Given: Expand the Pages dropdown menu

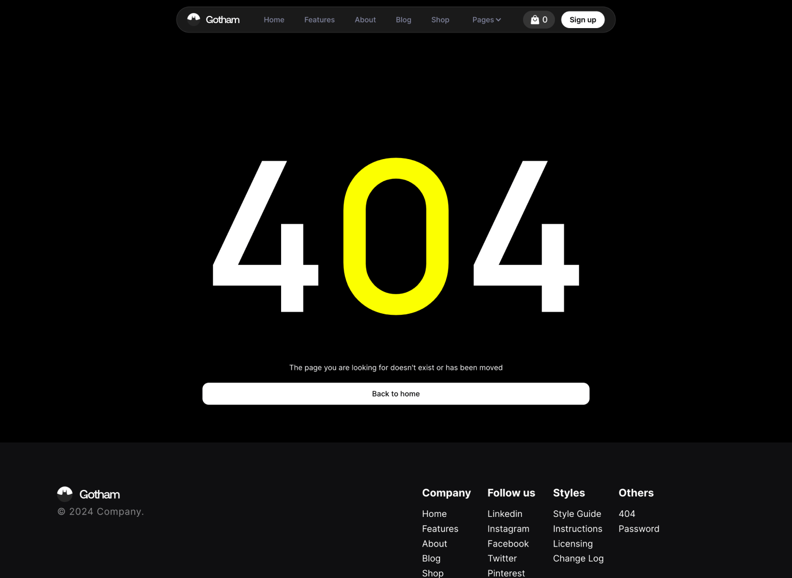Looking at the screenshot, I should point(486,19).
